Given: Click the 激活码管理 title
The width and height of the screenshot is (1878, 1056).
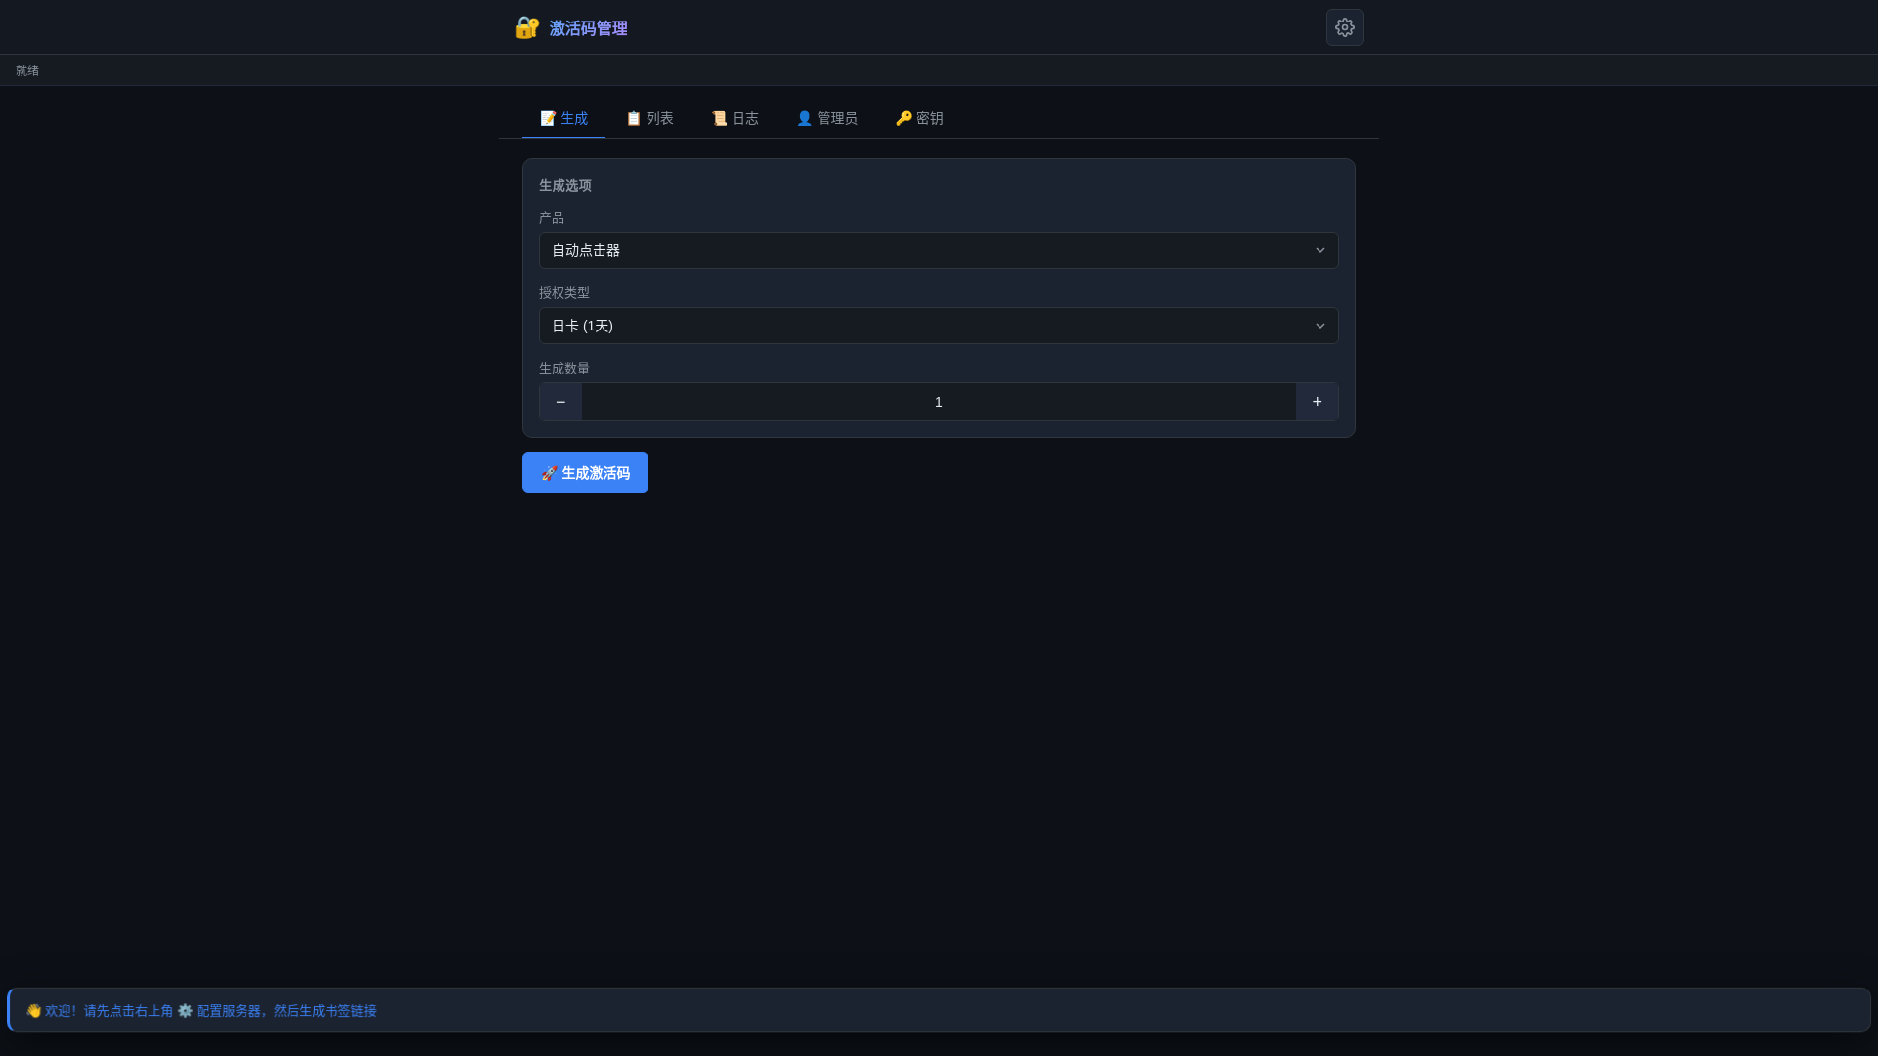Looking at the screenshot, I should coord(588,28).
